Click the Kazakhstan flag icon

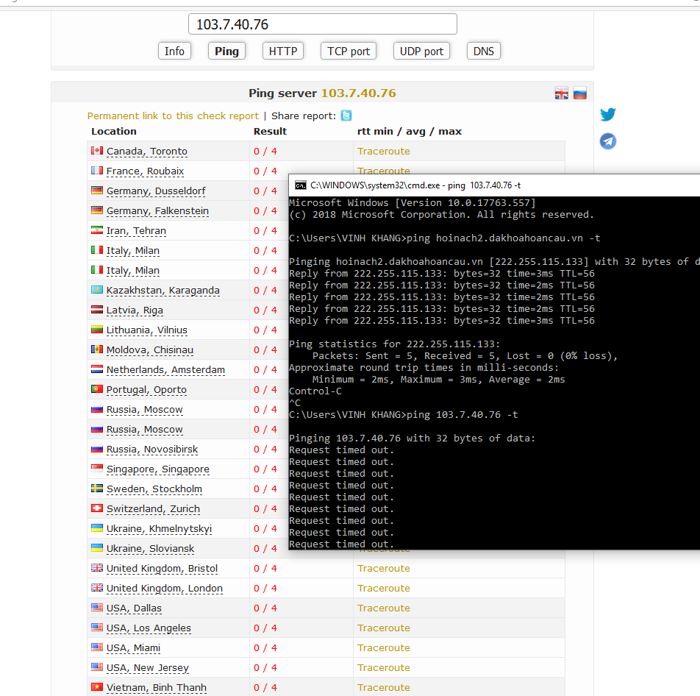[x=97, y=290]
